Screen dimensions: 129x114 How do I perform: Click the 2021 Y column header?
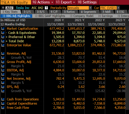(79, 20)
